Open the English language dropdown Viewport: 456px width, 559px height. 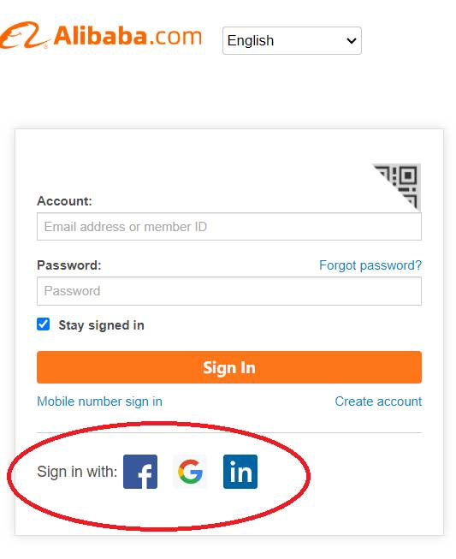(292, 40)
